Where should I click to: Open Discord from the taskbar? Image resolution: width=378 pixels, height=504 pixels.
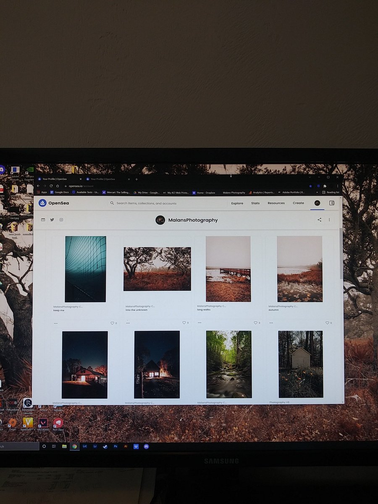(x=146, y=446)
